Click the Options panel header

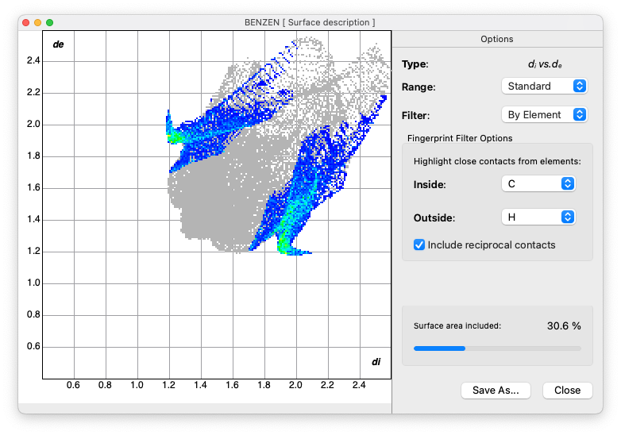496,39
